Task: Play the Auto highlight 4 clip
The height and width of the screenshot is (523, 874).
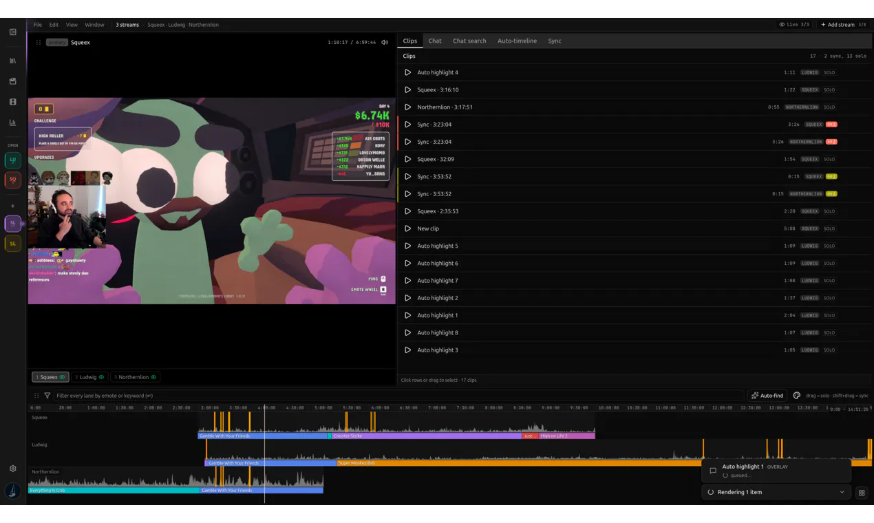Action: (x=407, y=72)
